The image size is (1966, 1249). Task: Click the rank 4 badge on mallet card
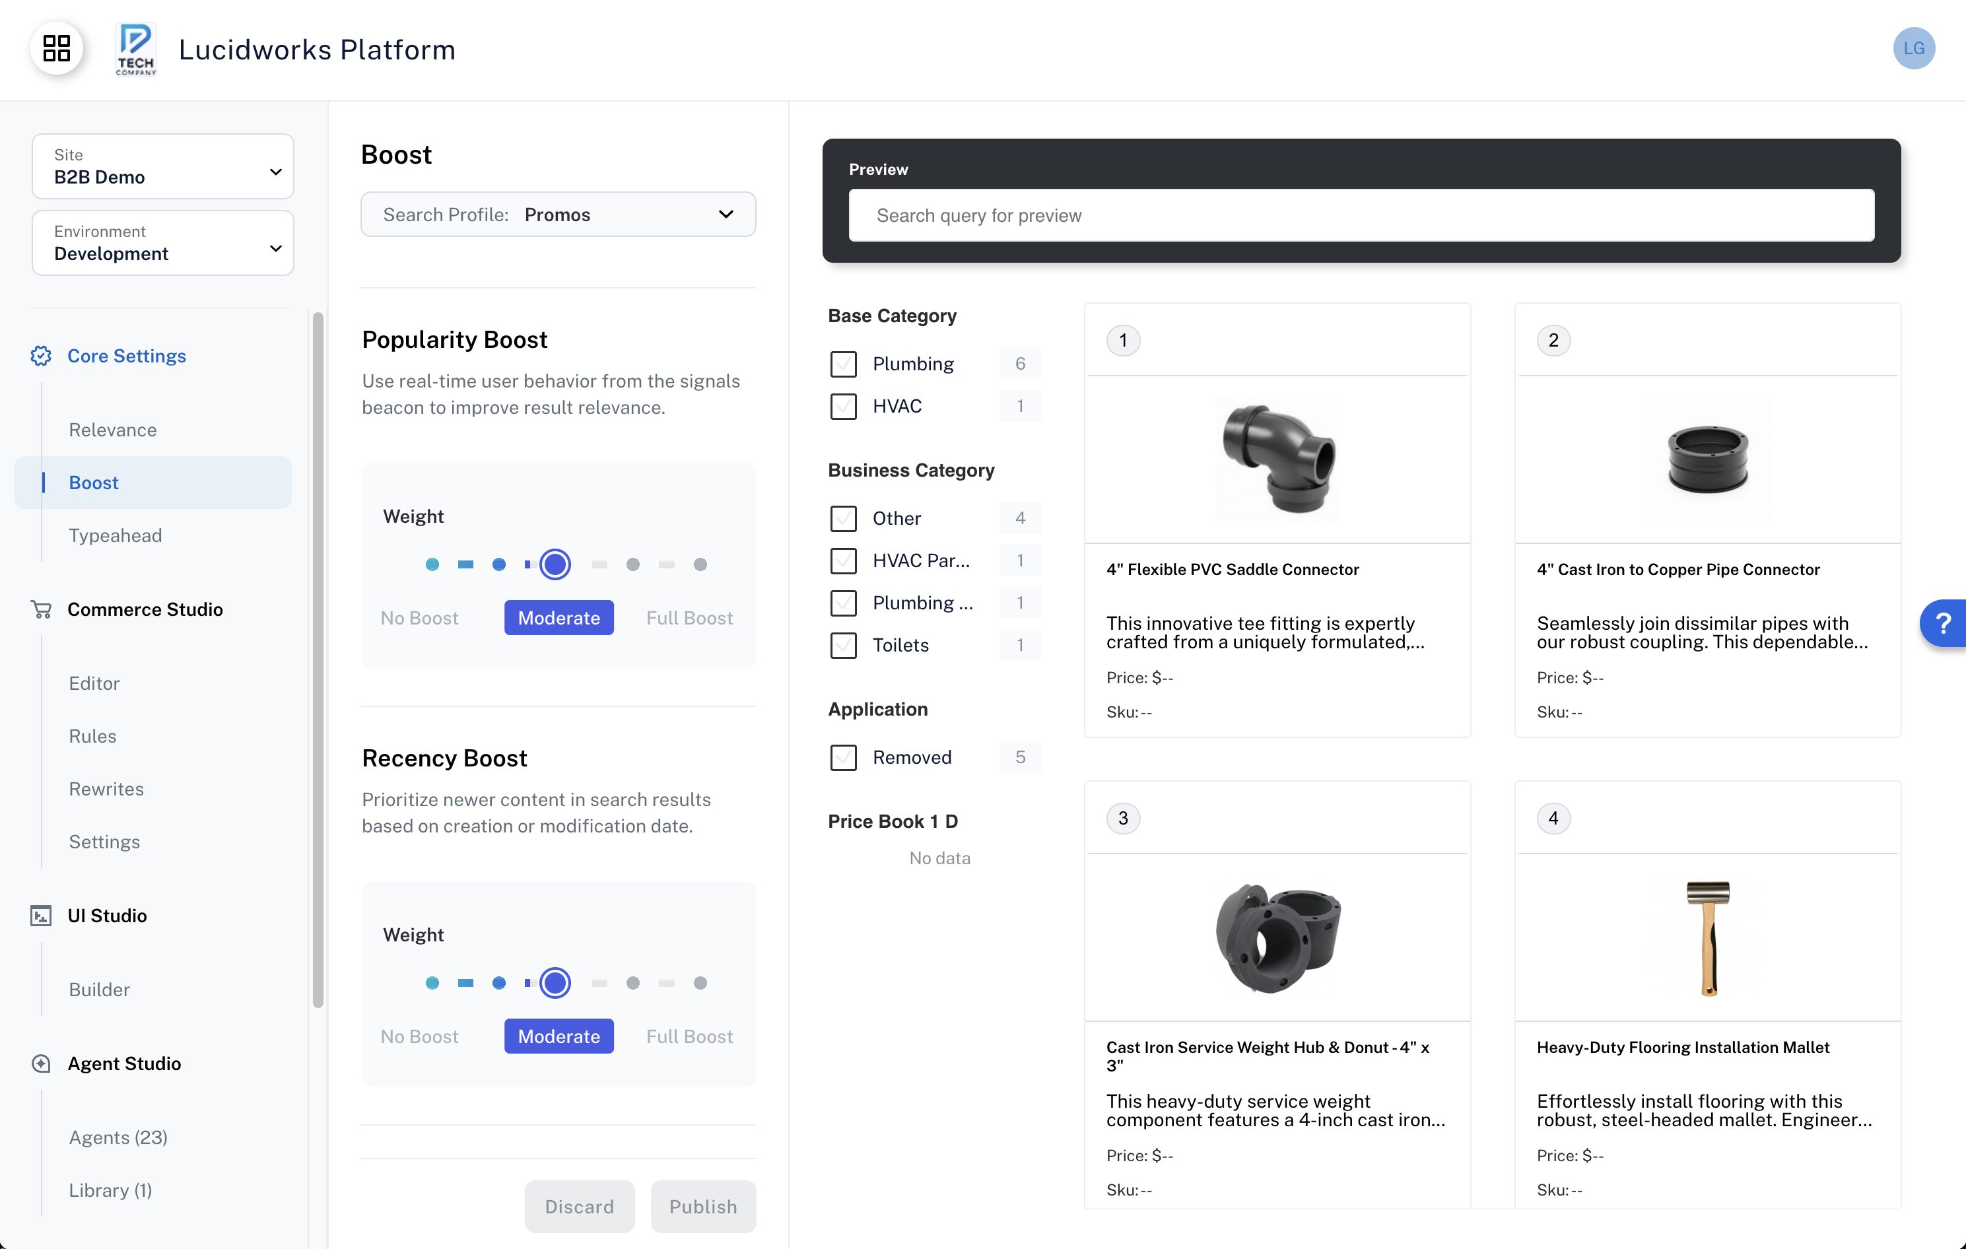click(x=1553, y=818)
